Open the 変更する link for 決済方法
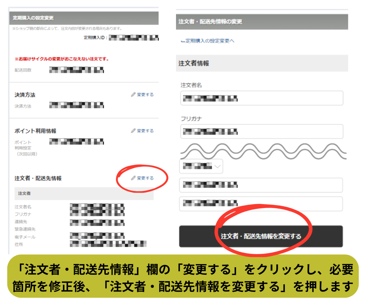Viewport: 366px width, 305px height. pos(145,95)
